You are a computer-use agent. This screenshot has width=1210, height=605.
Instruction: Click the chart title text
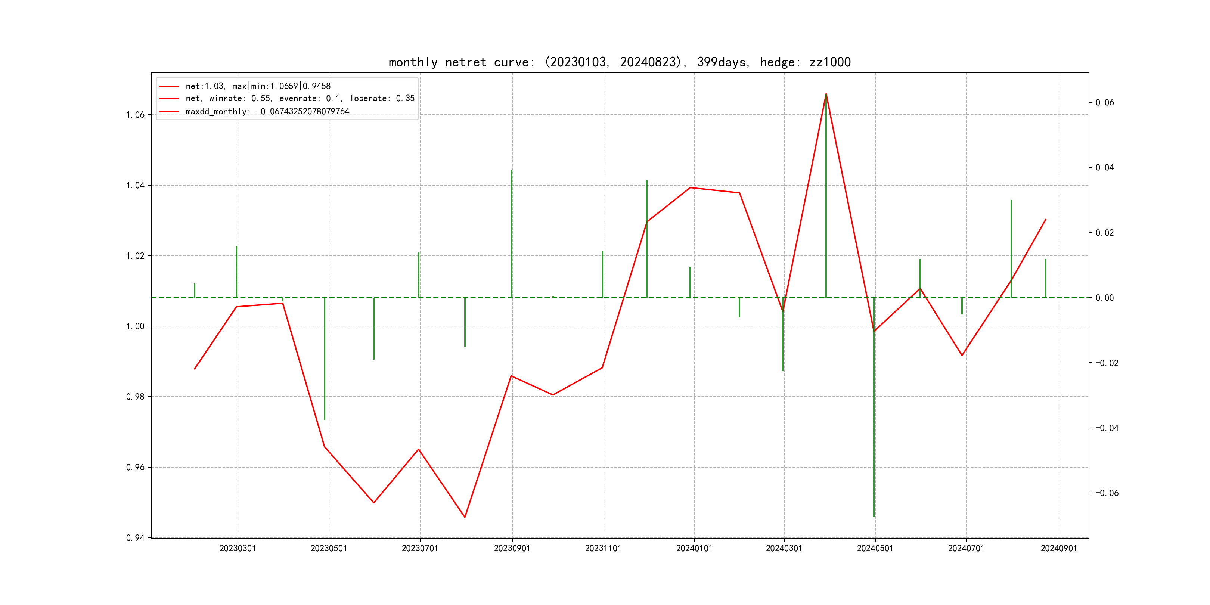click(x=619, y=62)
